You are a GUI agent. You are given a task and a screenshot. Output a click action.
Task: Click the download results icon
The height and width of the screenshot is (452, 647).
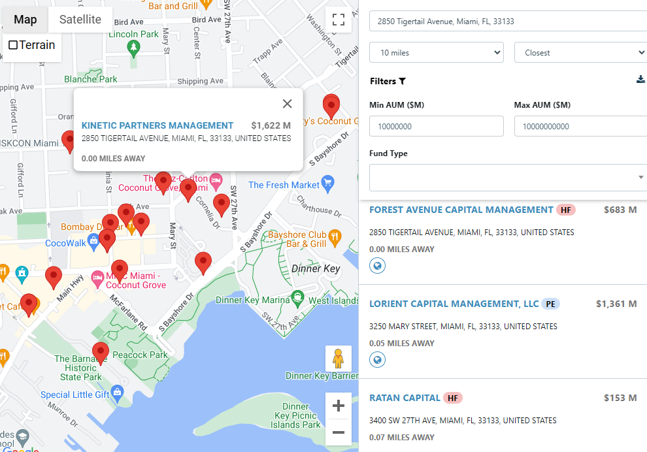(x=640, y=80)
